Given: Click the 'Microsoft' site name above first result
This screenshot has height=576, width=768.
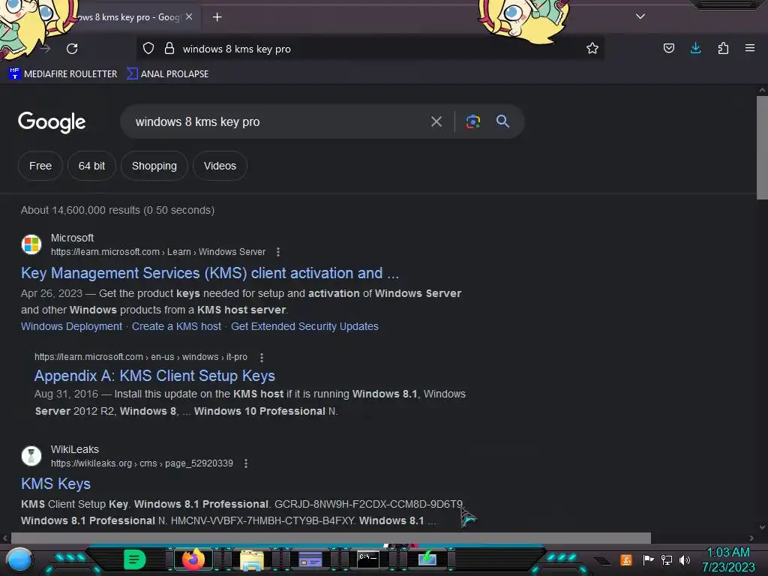Looking at the screenshot, I should 73,238.
